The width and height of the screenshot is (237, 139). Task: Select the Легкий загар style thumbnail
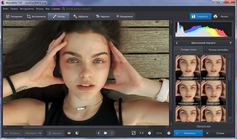pyautogui.click(x=213, y=92)
